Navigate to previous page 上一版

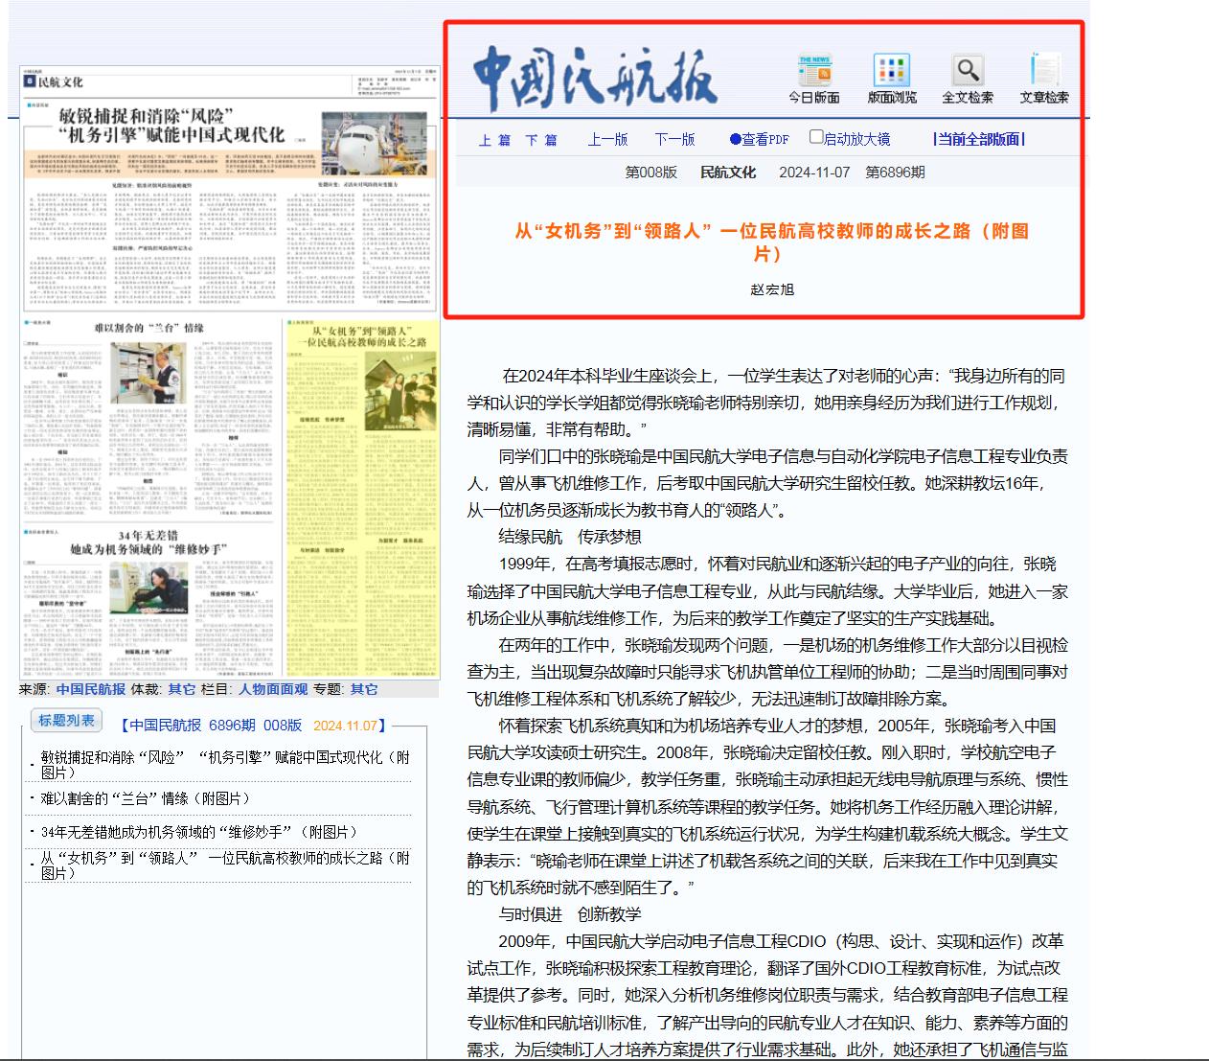click(x=607, y=139)
